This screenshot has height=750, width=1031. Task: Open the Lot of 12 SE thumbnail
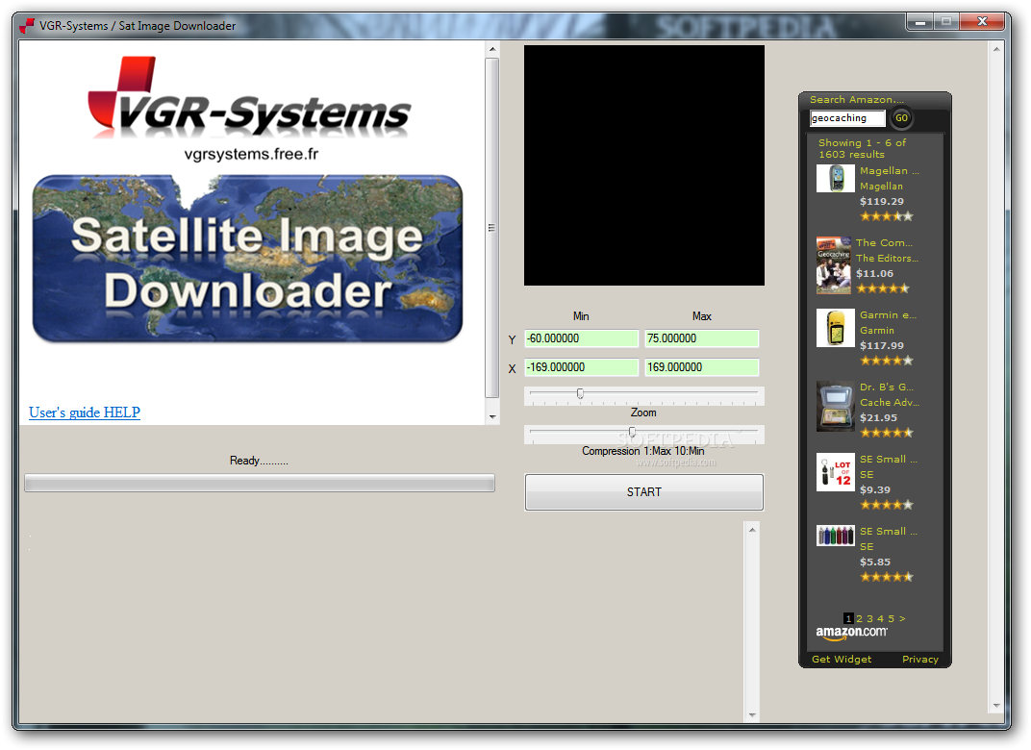[835, 472]
